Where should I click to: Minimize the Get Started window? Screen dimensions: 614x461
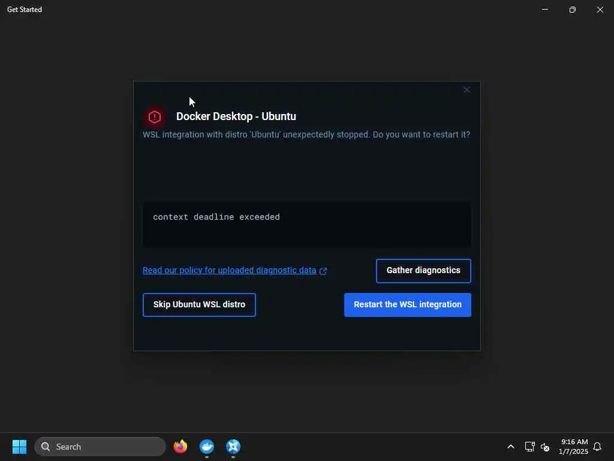tap(544, 10)
